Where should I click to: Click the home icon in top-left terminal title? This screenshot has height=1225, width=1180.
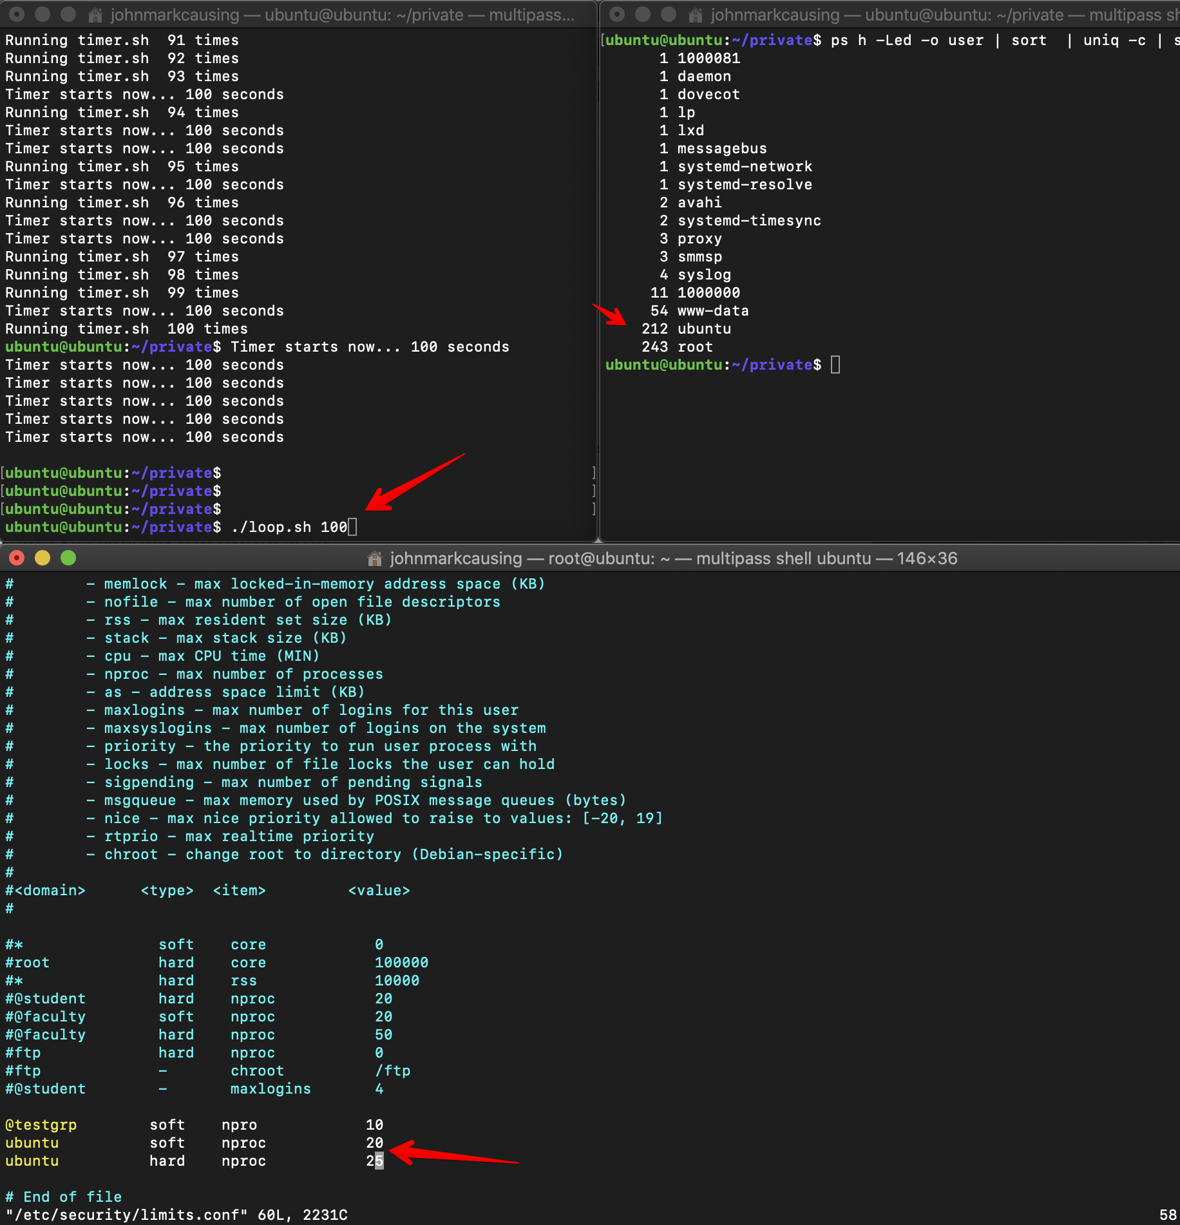coord(95,15)
